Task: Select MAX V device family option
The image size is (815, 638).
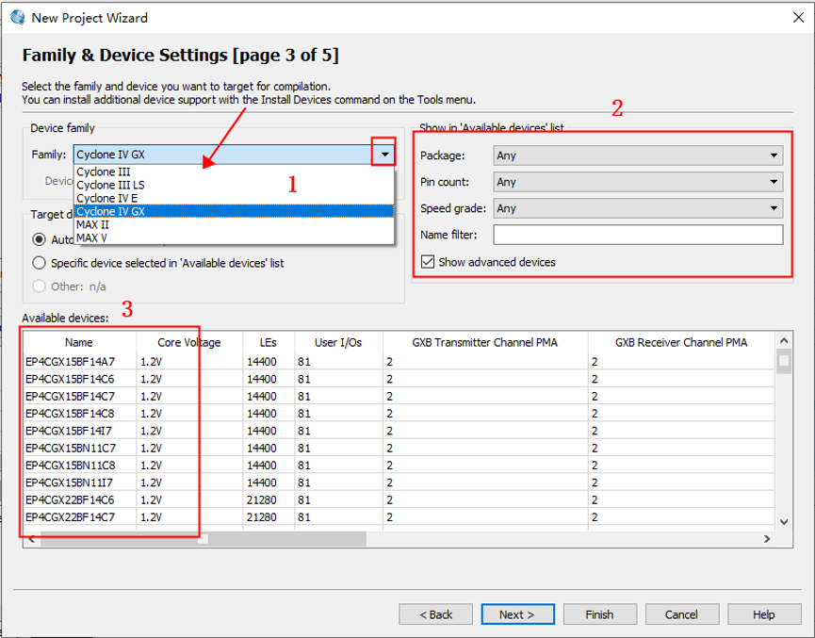Action: pyautogui.click(x=92, y=237)
